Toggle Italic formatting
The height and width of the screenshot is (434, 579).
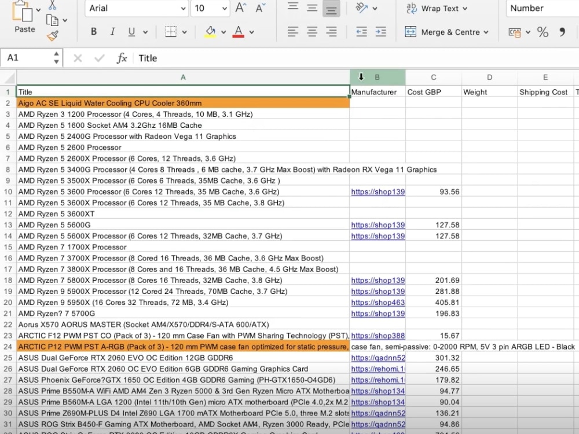click(x=113, y=32)
